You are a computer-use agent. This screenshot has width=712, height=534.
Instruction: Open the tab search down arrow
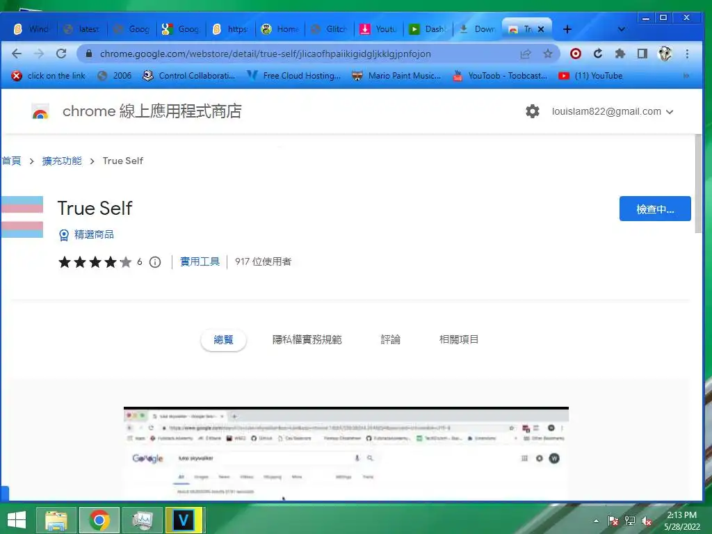622,29
